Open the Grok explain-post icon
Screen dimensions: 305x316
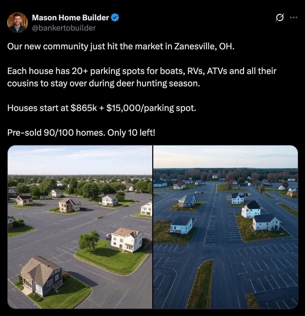tap(280, 18)
